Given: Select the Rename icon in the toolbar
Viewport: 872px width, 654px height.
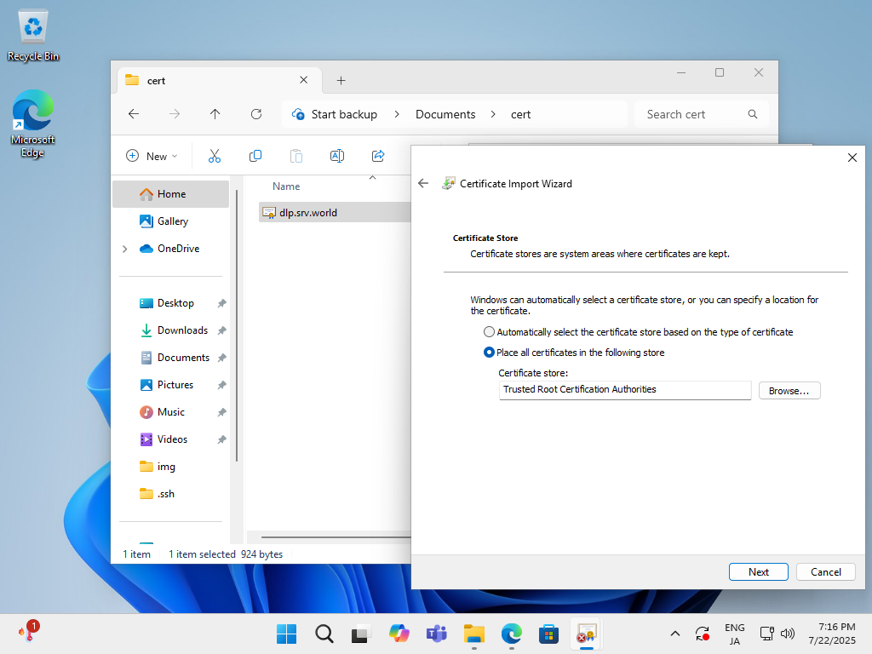Looking at the screenshot, I should (x=336, y=156).
